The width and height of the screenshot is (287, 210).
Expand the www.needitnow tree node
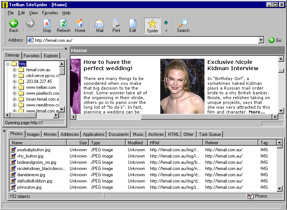(14, 105)
